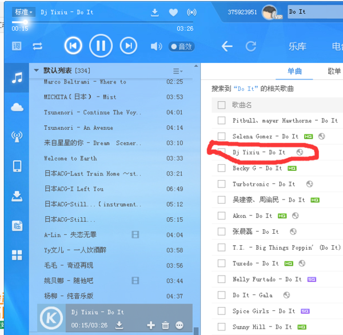The height and width of the screenshot is (335, 343).
Task: Open the 吴建豪、周渝民 - Do It song
Action: click(x=269, y=200)
